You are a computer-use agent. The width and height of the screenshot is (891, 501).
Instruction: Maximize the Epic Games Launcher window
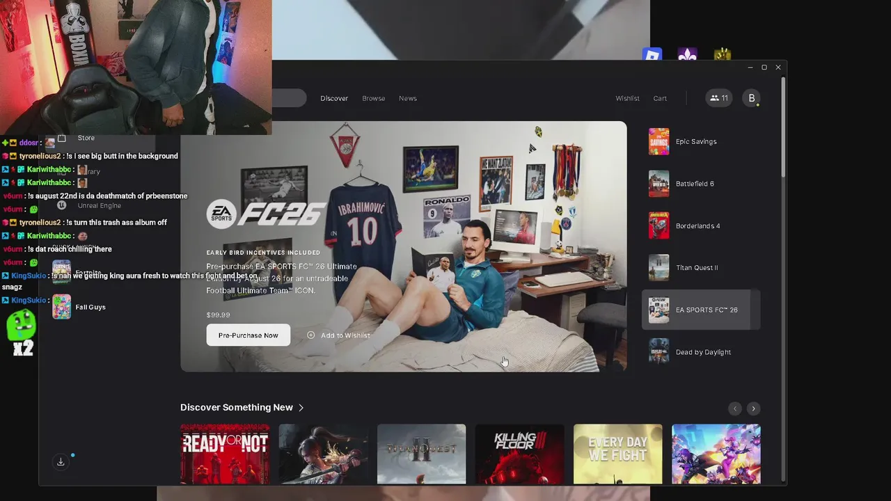click(x=764, y=67)
